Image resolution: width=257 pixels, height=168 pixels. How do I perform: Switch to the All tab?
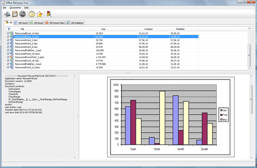9,22
